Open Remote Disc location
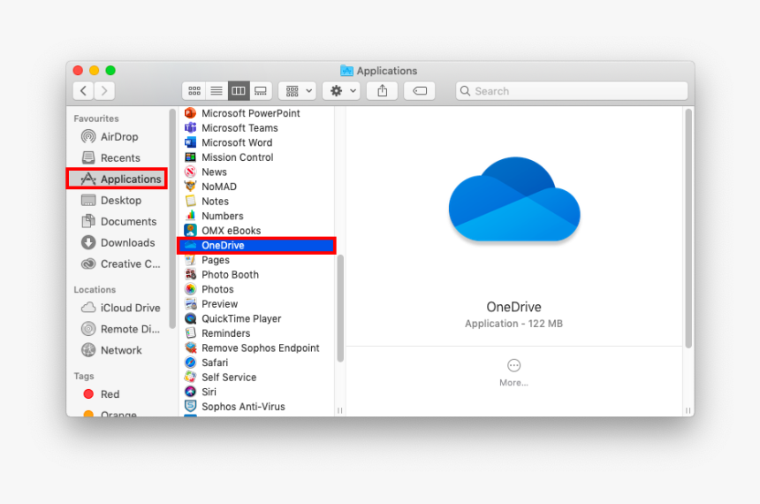 (120, 329)
